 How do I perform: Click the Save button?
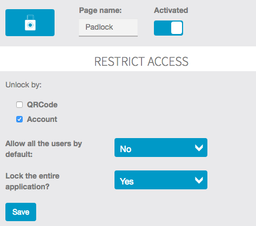[21, 212]
